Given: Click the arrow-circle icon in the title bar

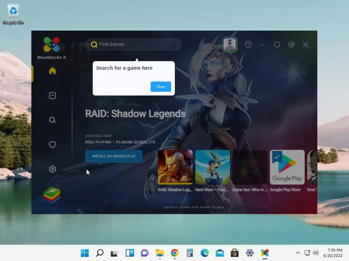Looking at the screenshot, I should click(291, 45).
